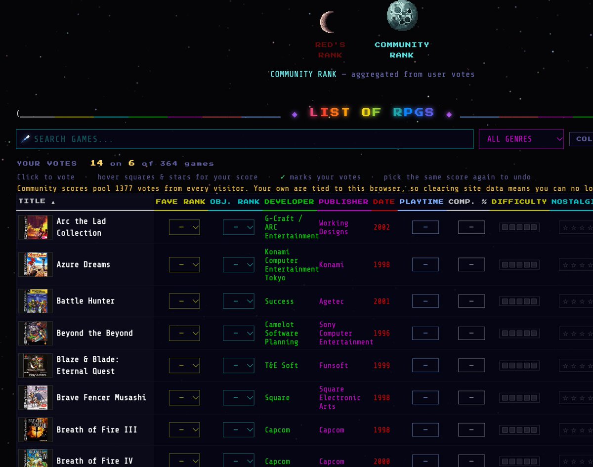Select the Community Rank planet icon
The width and height of the screenshot is (593, 467).
402,15
